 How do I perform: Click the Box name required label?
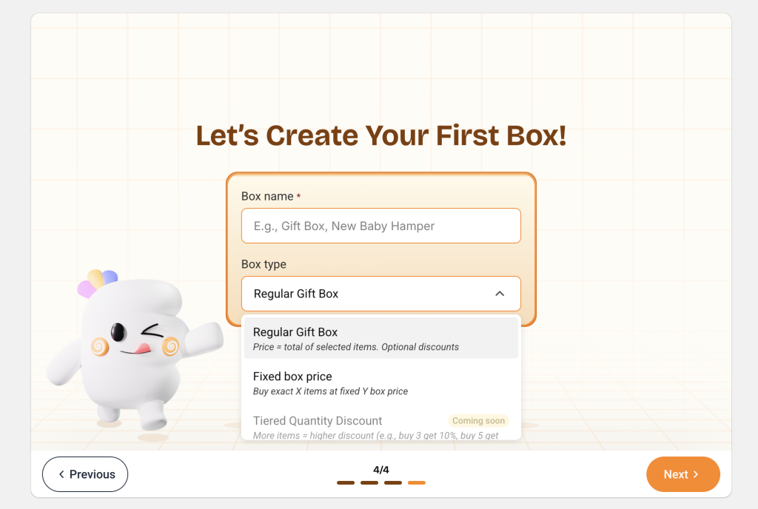click(x=271, y=196)
